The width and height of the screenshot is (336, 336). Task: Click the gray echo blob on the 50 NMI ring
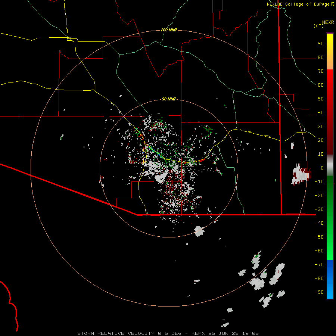click(199, 231)
